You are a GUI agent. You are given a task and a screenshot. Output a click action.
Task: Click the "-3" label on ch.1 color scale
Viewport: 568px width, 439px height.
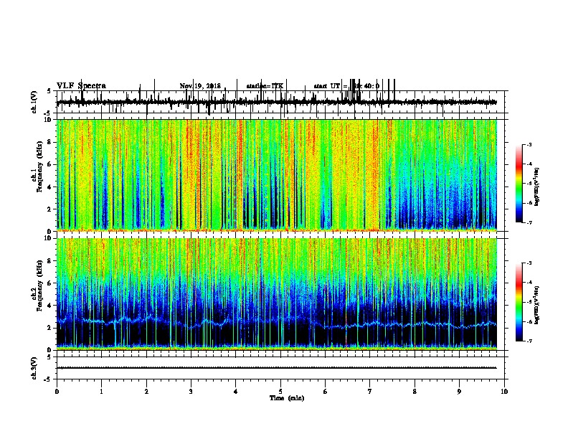[x=529, y=144]
